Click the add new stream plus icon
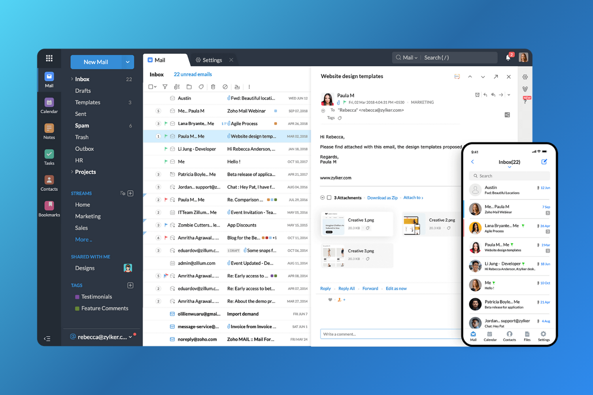 tap(130, 193)
